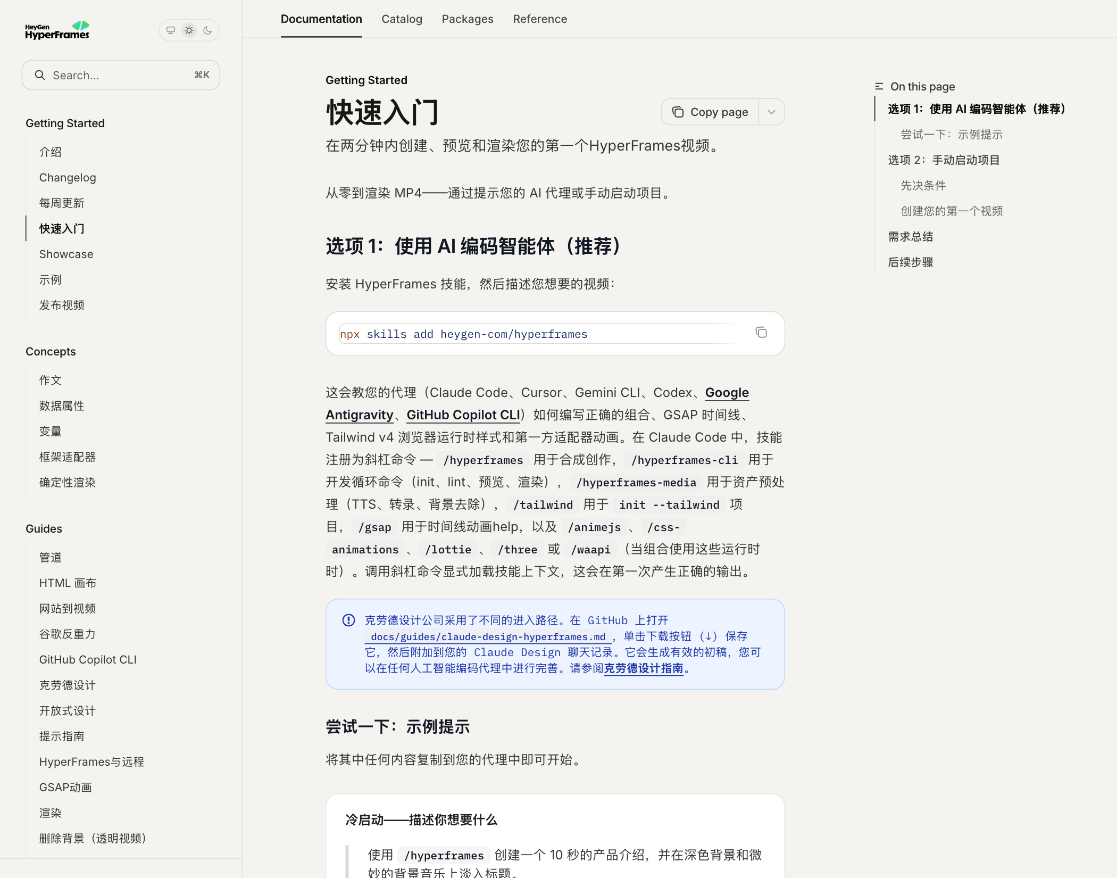The height and width of the screenshot is (878, 1117).
Task: Follow the GitHub Copilot CLI inline link
Action: [x=463, y=415]
